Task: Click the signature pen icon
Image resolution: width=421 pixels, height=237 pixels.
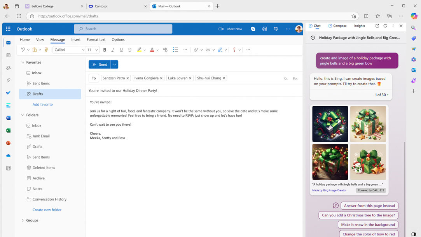Action: [220, 50]
